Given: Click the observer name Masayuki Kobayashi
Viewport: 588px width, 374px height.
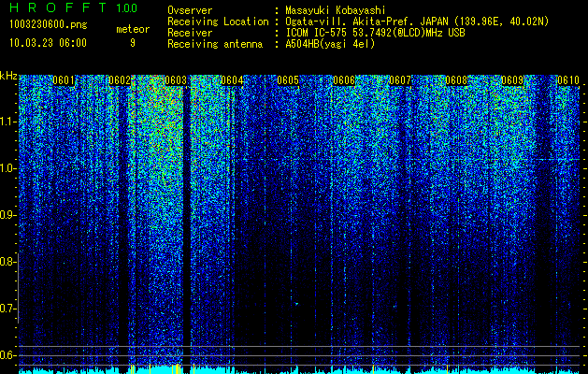Looking at the screenshot, I should (x=336, y=10).
